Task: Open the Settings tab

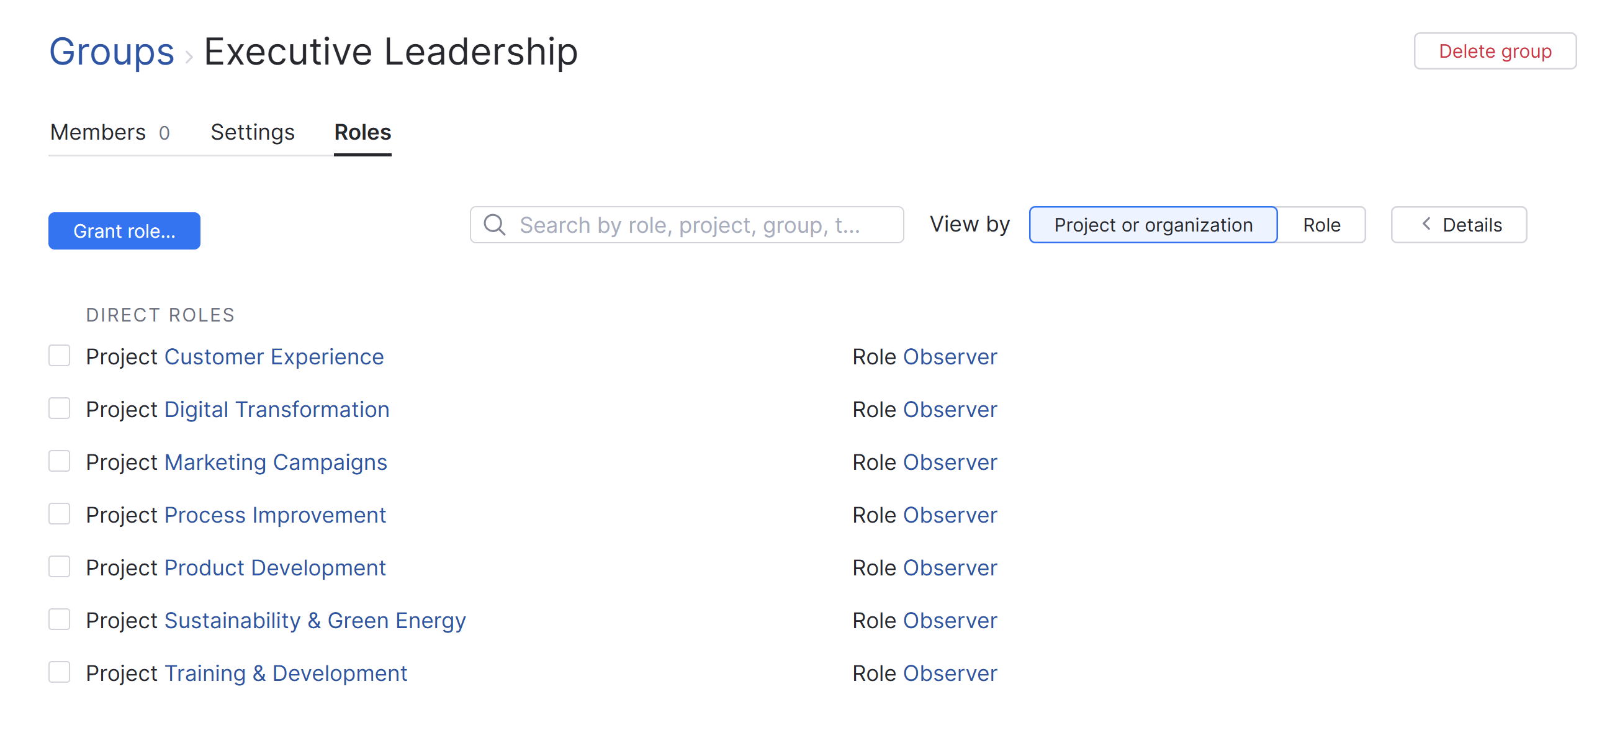Action: [252, 132]
